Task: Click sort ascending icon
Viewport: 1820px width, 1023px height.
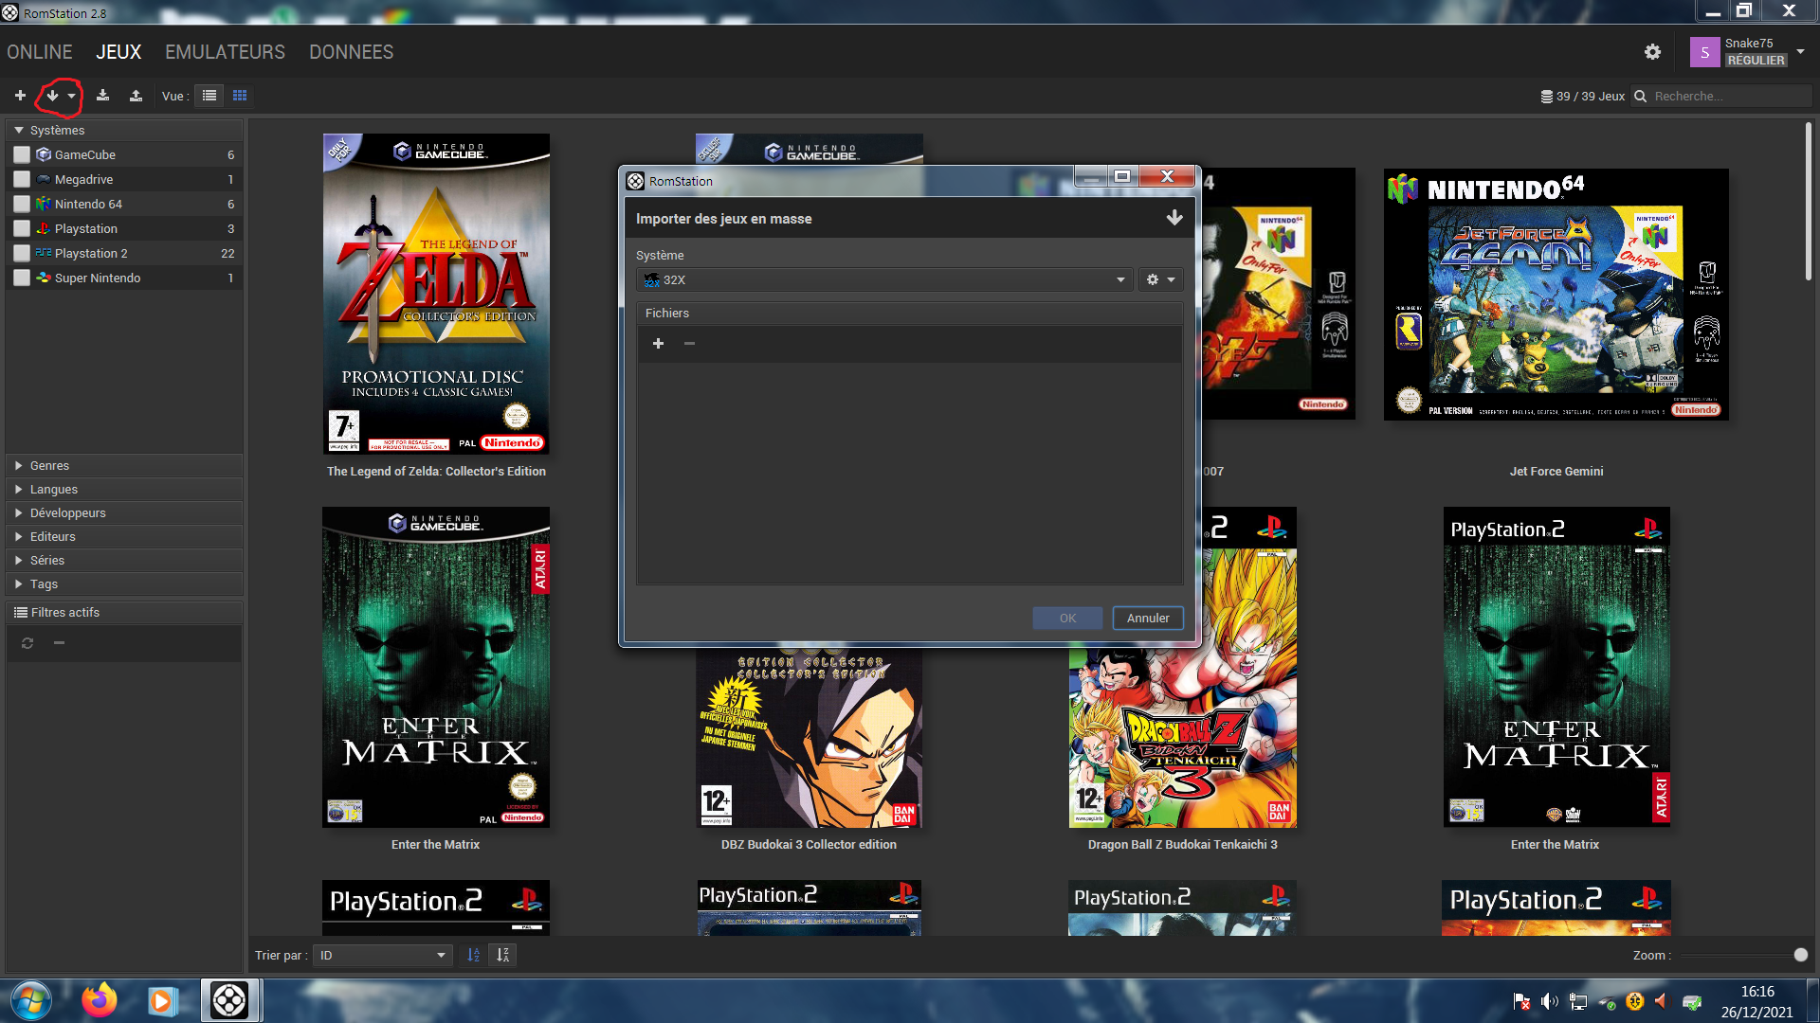Action: pyautogui.click(x=473, y=955)
